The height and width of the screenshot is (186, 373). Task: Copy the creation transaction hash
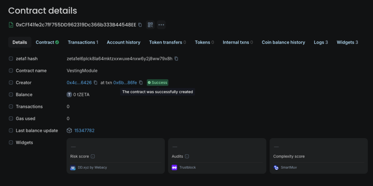(x=141, y=82)
